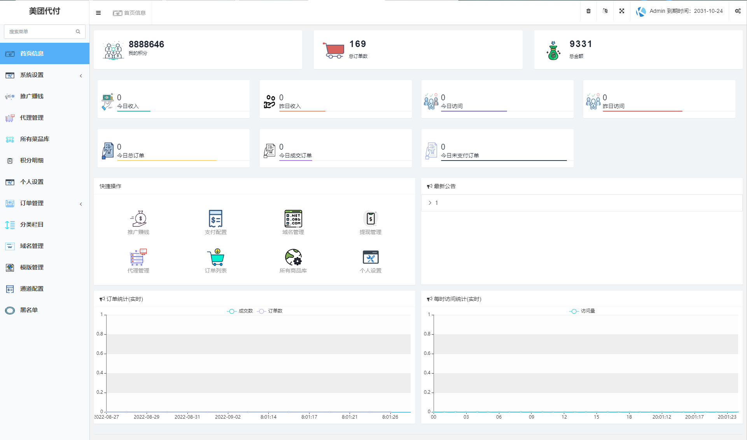Collapse the sidebar with the hamburger button

pos(98,13)
